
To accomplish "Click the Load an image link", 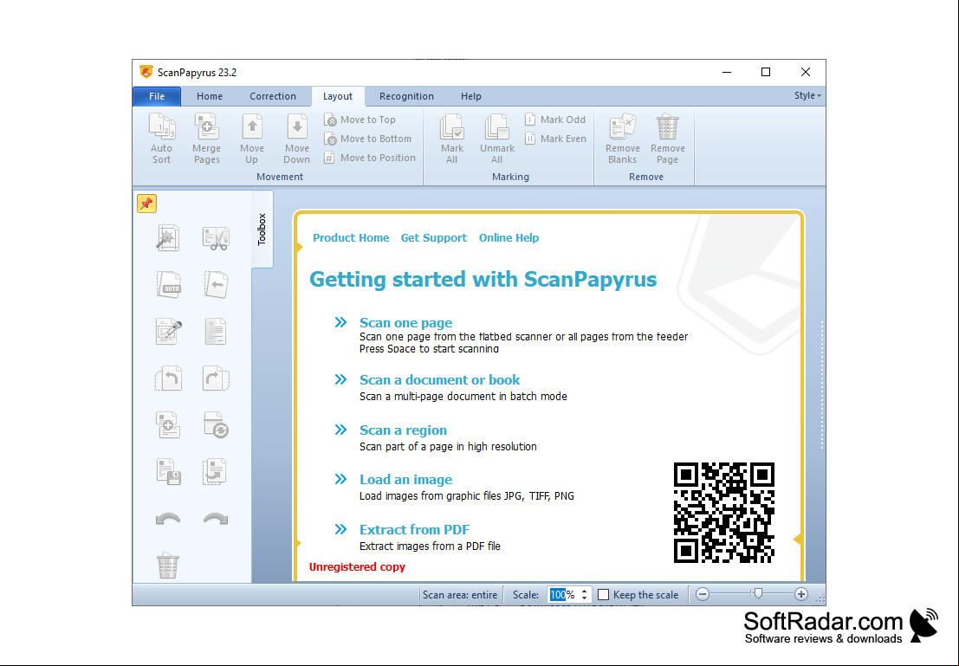I will (x=406, y=480).
